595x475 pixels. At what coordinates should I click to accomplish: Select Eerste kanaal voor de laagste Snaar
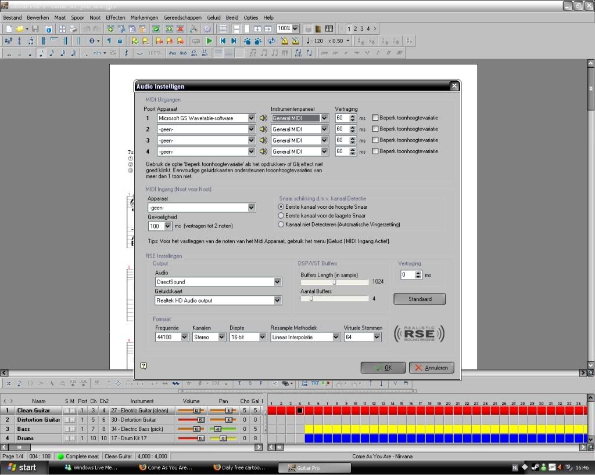pyautogui.click(x=281, y=216)
